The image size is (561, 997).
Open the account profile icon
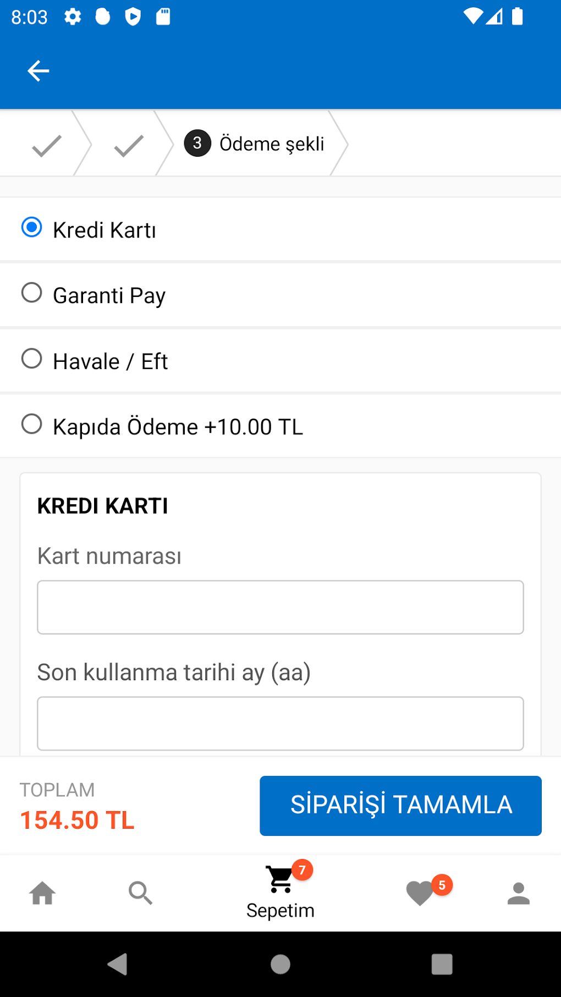(518, 893)
